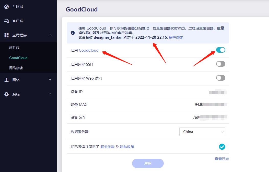The height and width of the screenshot is (172, 269).
Task: Open the Internet section via globe icon
Action: click(7, 7)
